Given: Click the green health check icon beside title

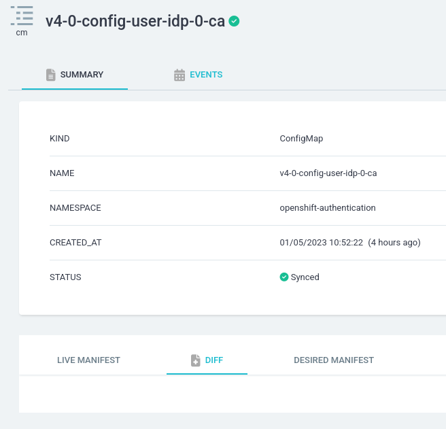Looking at the screenshot, I should [x=234, y=21].
